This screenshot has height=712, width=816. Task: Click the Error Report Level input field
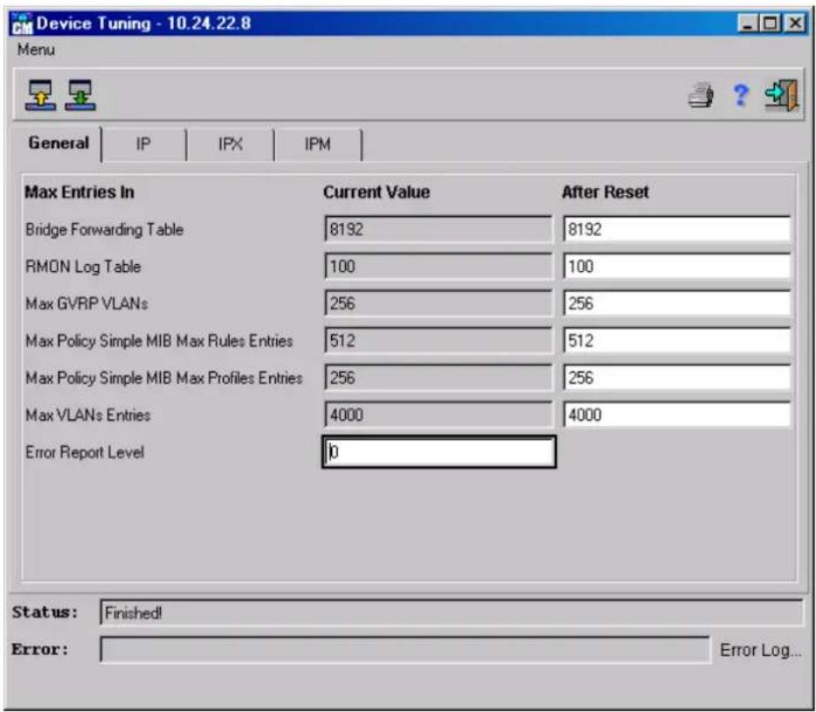(x=439, y=452)
